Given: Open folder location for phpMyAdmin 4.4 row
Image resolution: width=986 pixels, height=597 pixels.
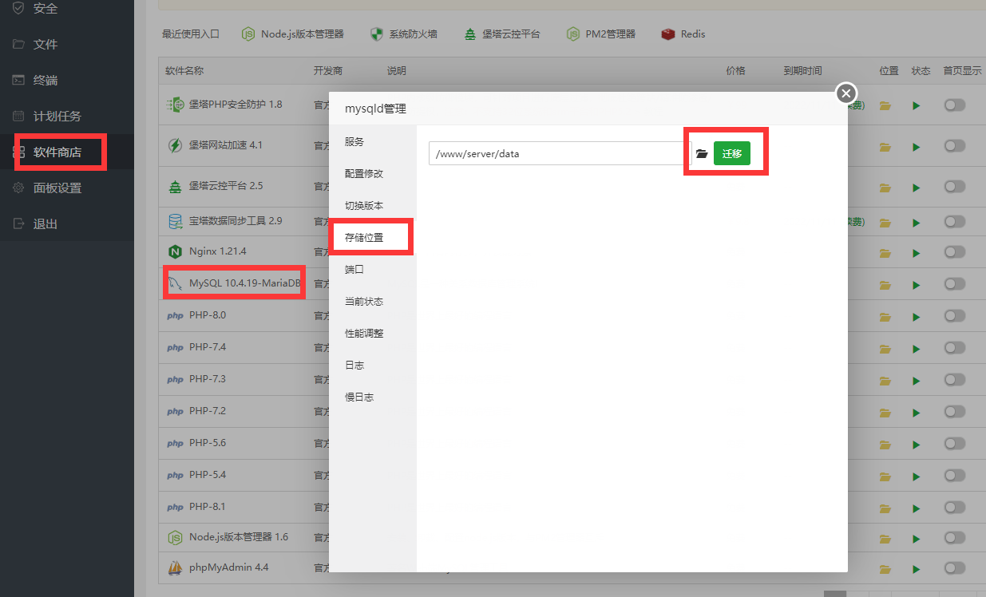Looking at the screenshot, I should [885, 569].
